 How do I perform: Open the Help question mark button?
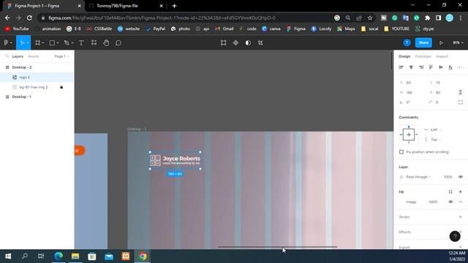point(455,237)
